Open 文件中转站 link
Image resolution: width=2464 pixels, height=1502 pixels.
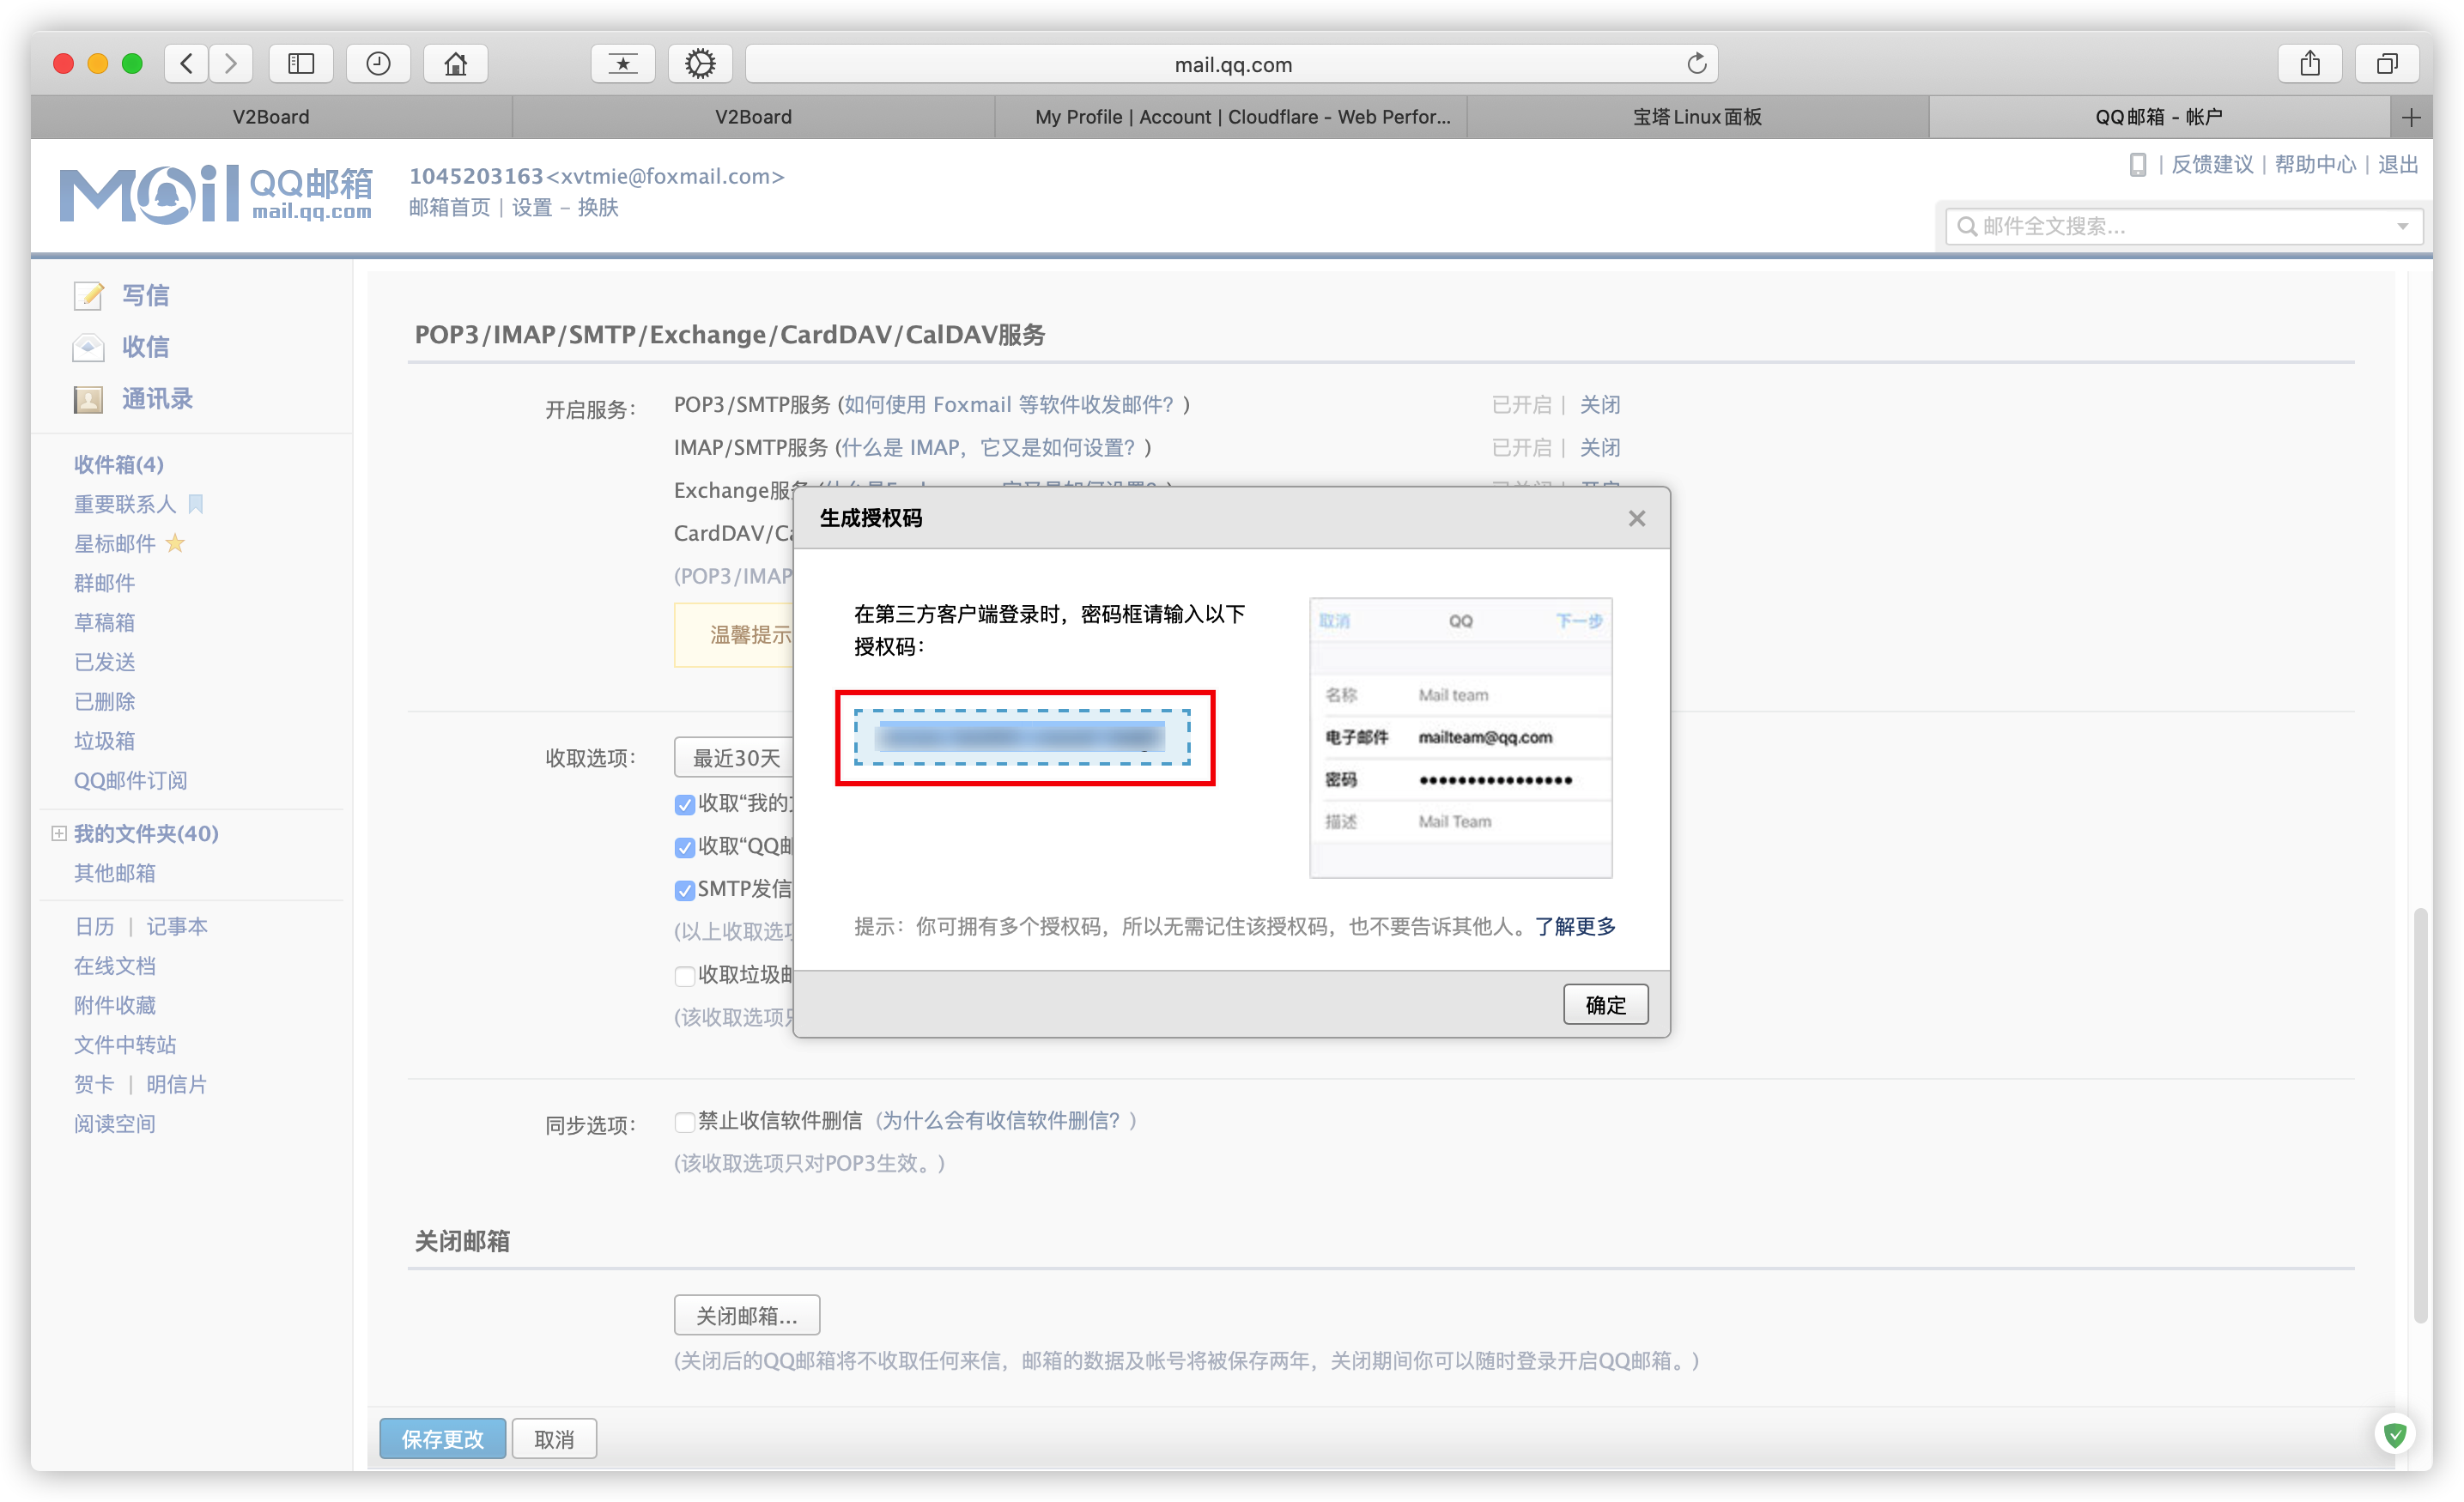click(x=124, y=1045)
